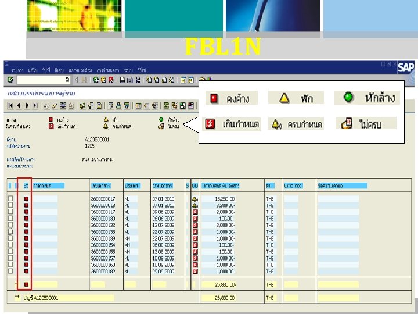This screenshot has width=418, height=314.
Task: Click the yellow Exit icon
Action: 103,80
